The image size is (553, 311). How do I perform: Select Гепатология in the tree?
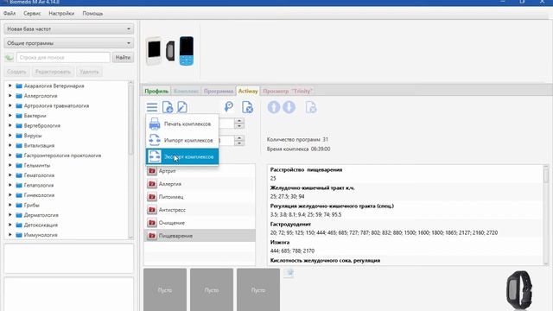[x=39, y=185]
